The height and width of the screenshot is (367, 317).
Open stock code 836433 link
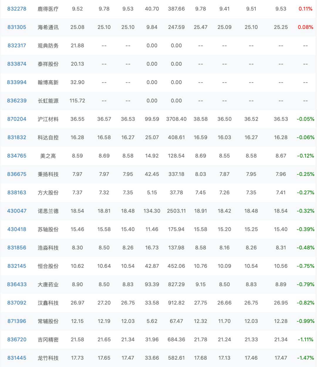click(17, 284)
